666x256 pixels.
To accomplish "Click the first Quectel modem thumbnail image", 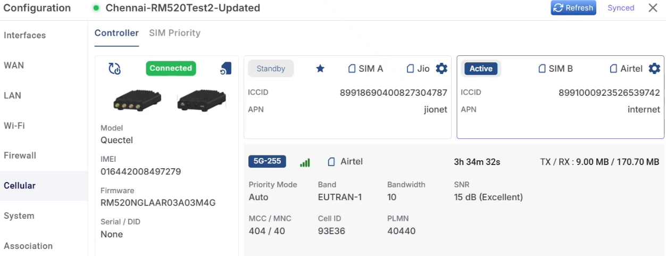I will 137,100.
